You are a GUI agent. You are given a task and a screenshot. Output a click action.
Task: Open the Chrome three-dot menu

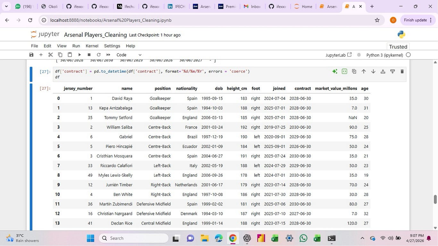(x=430, y=20)
